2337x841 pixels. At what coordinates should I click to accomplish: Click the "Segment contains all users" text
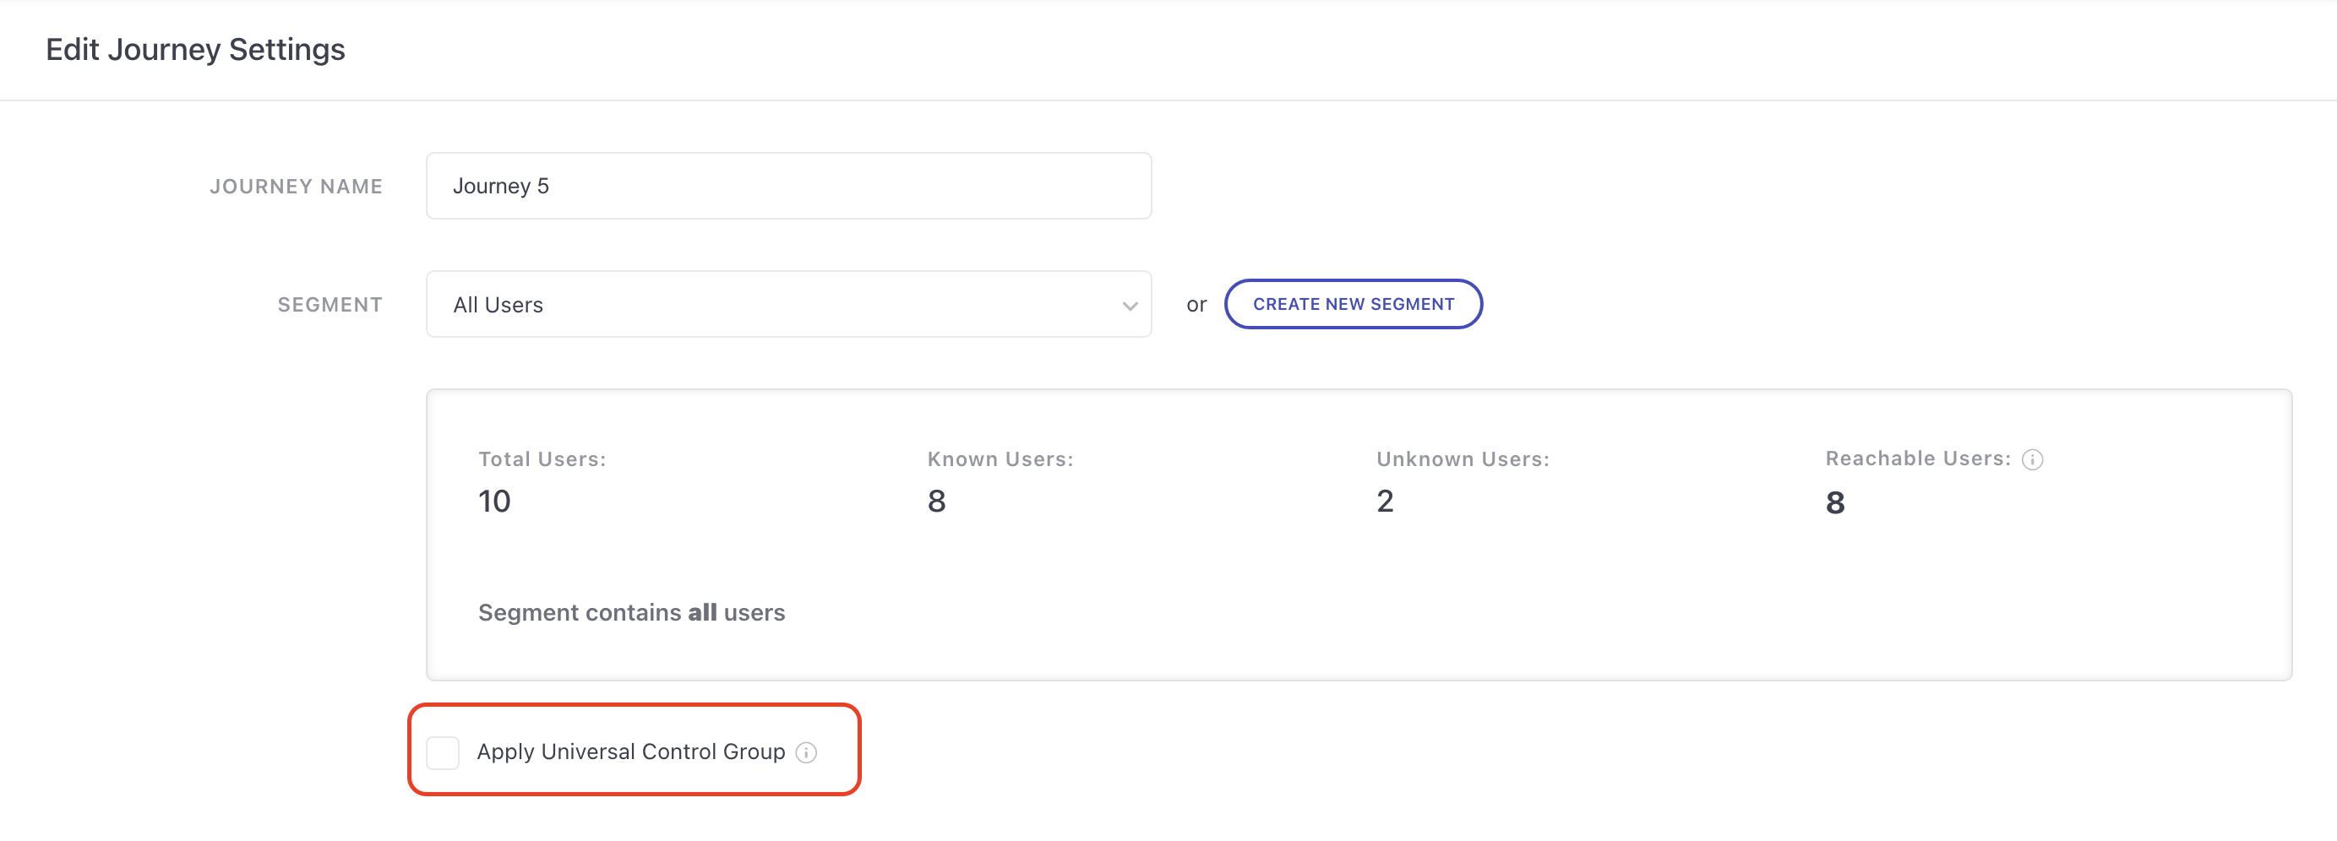[x=631, y=613]
